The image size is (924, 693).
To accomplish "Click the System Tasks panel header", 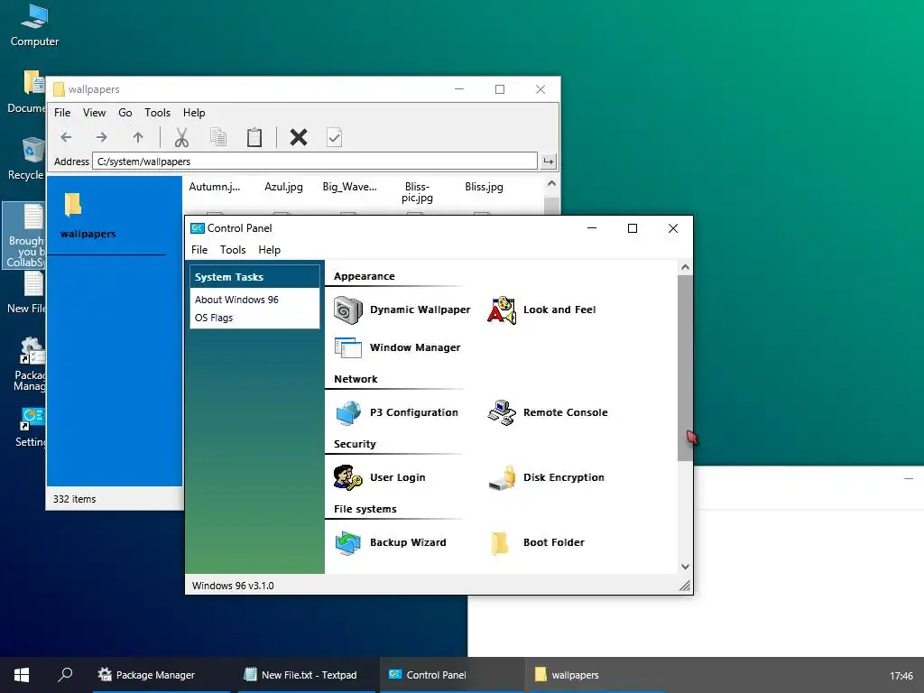I will [x=254, y=277].
